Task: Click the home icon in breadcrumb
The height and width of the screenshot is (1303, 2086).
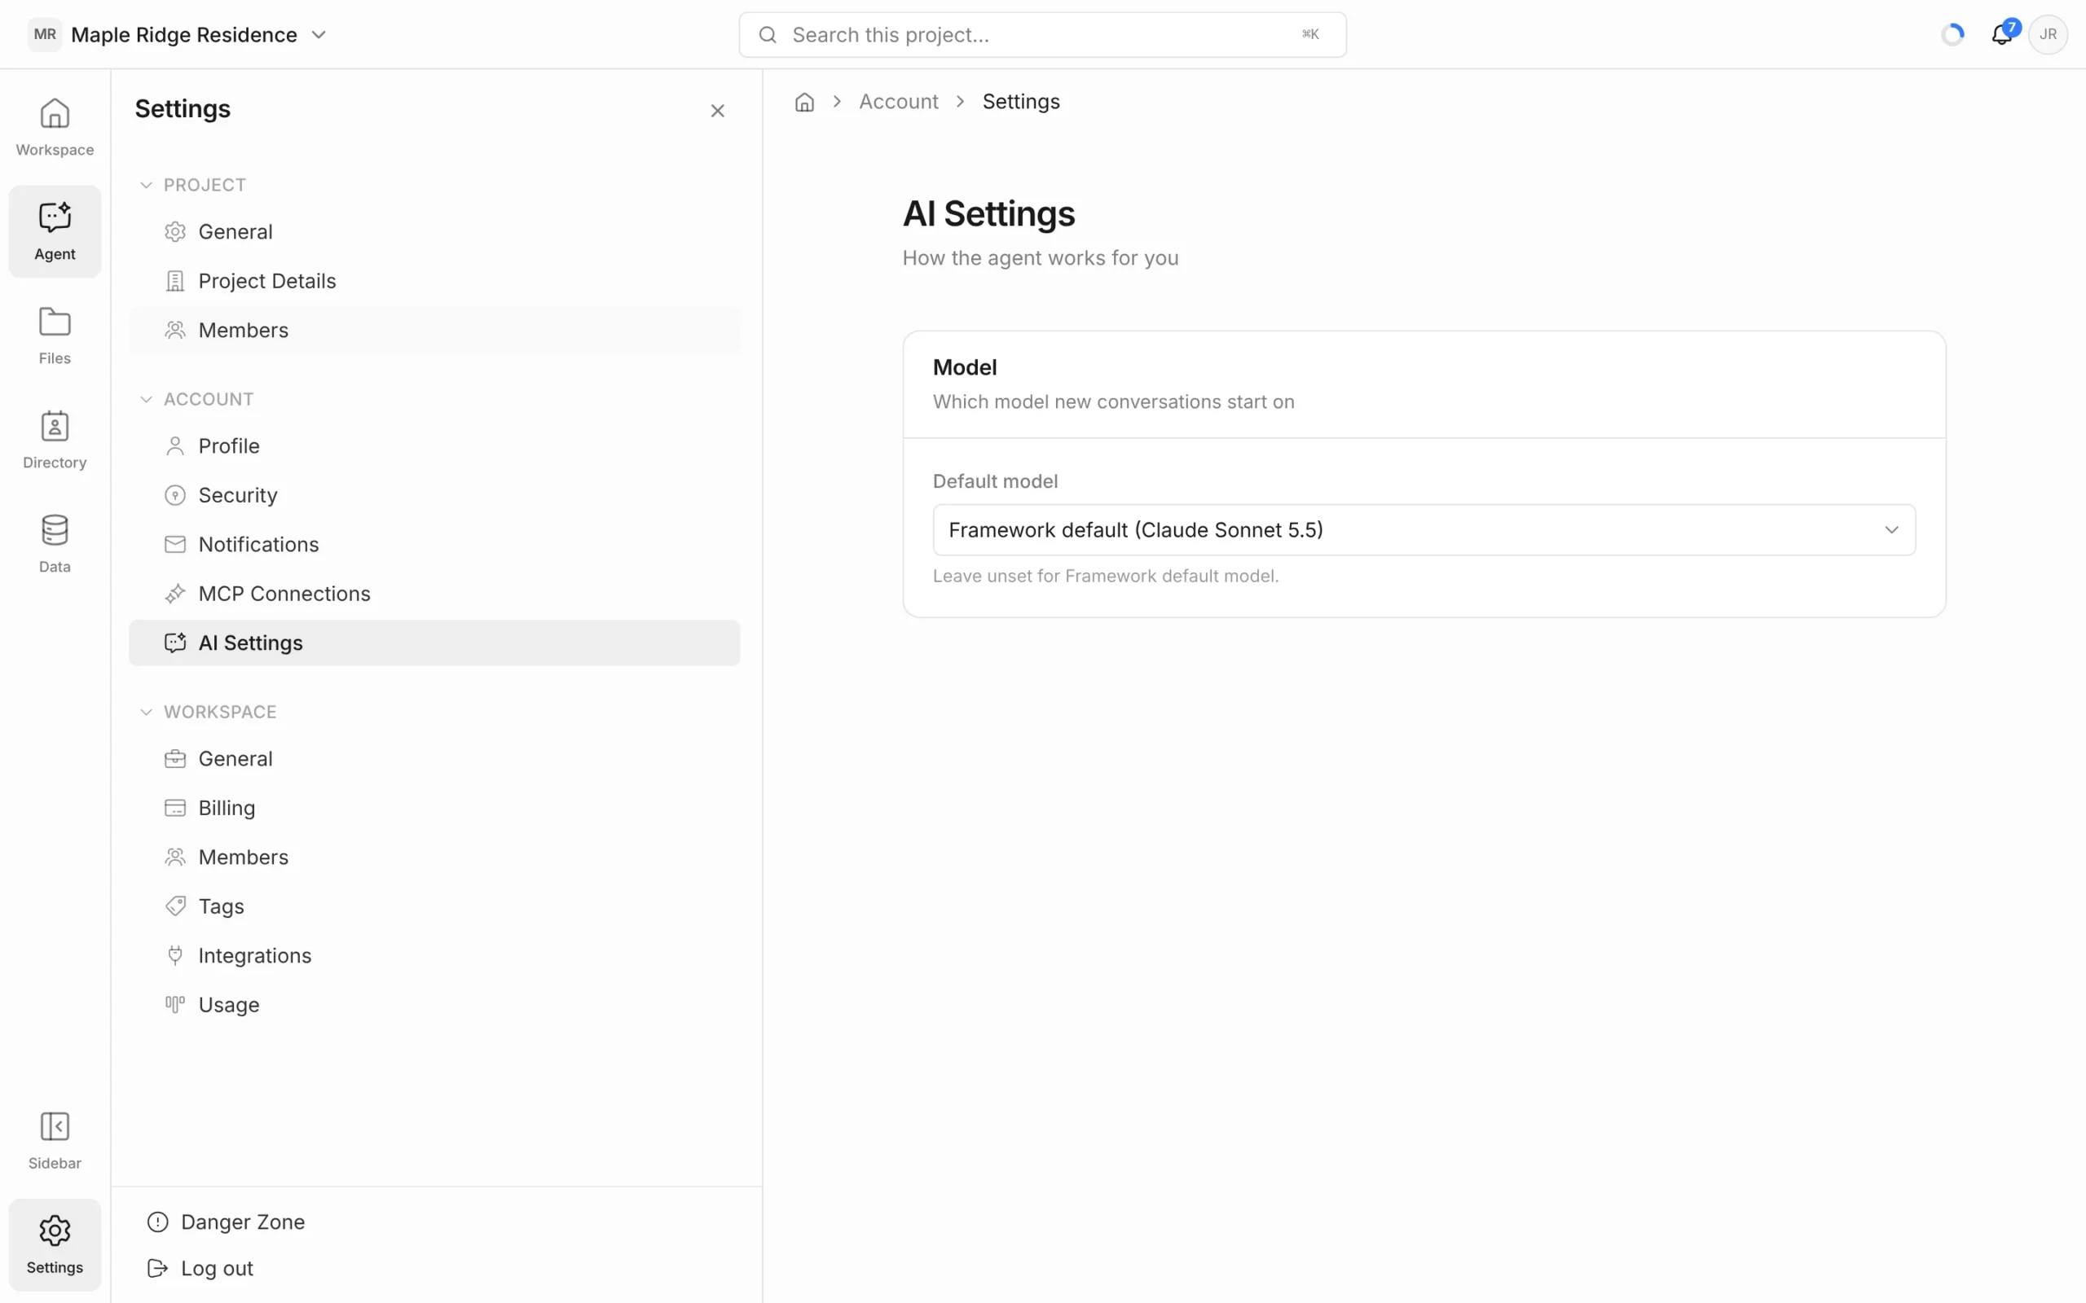Action: click(x=804, y=102)
